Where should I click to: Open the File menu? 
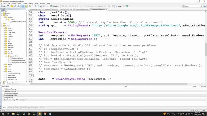[4, 4]
